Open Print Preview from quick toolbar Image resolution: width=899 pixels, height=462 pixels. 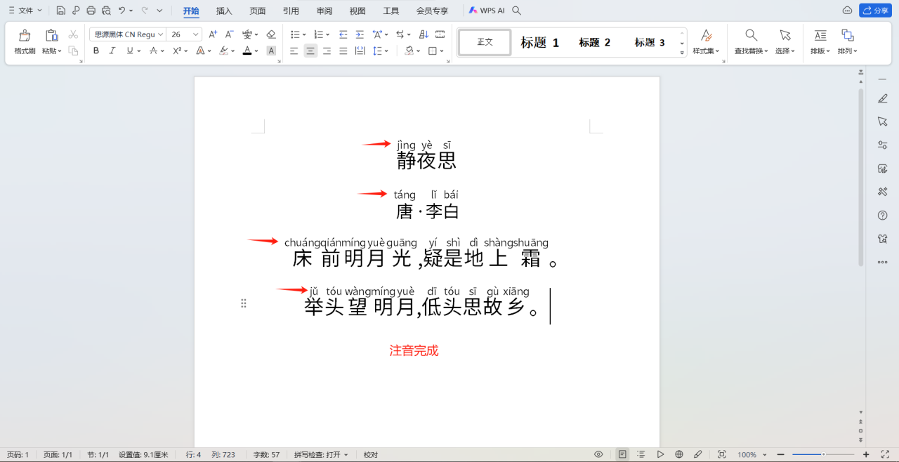(106, 11)
